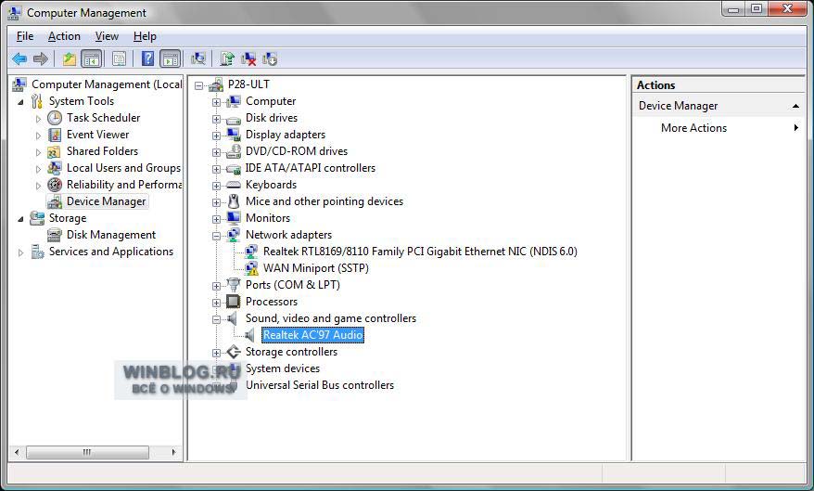Select Realtek RTL8169/8110 Gigabit Ethernet NIC
The width and height of the screenshot is (814, 491).
click(420, 252)
